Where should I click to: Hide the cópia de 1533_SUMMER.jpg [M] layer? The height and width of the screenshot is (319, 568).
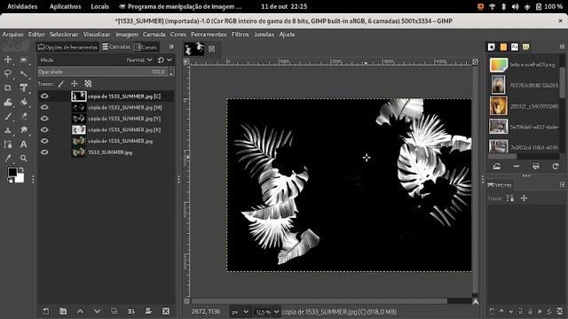pyautogui.click(x=44, y=107)
